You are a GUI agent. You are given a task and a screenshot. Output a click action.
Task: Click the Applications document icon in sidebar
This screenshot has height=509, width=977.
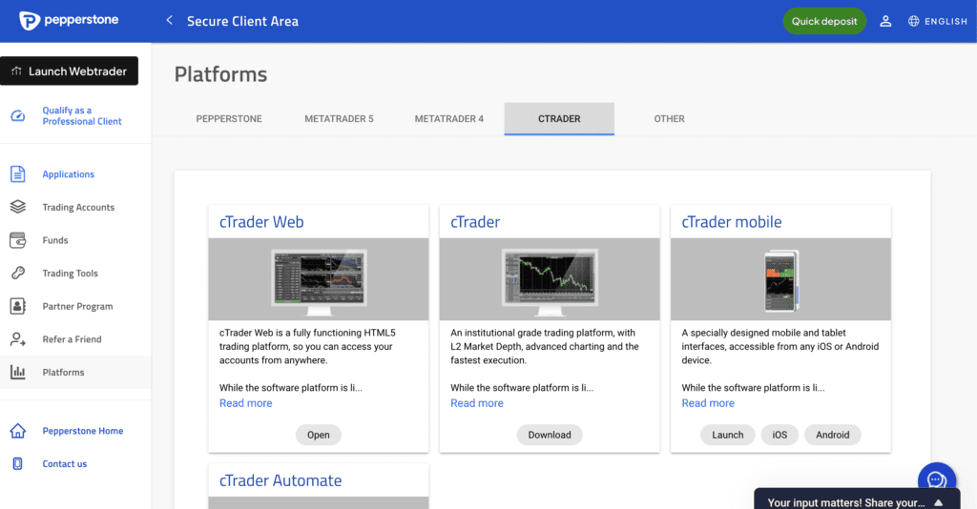pyautogui.click(x=18, y=174)
